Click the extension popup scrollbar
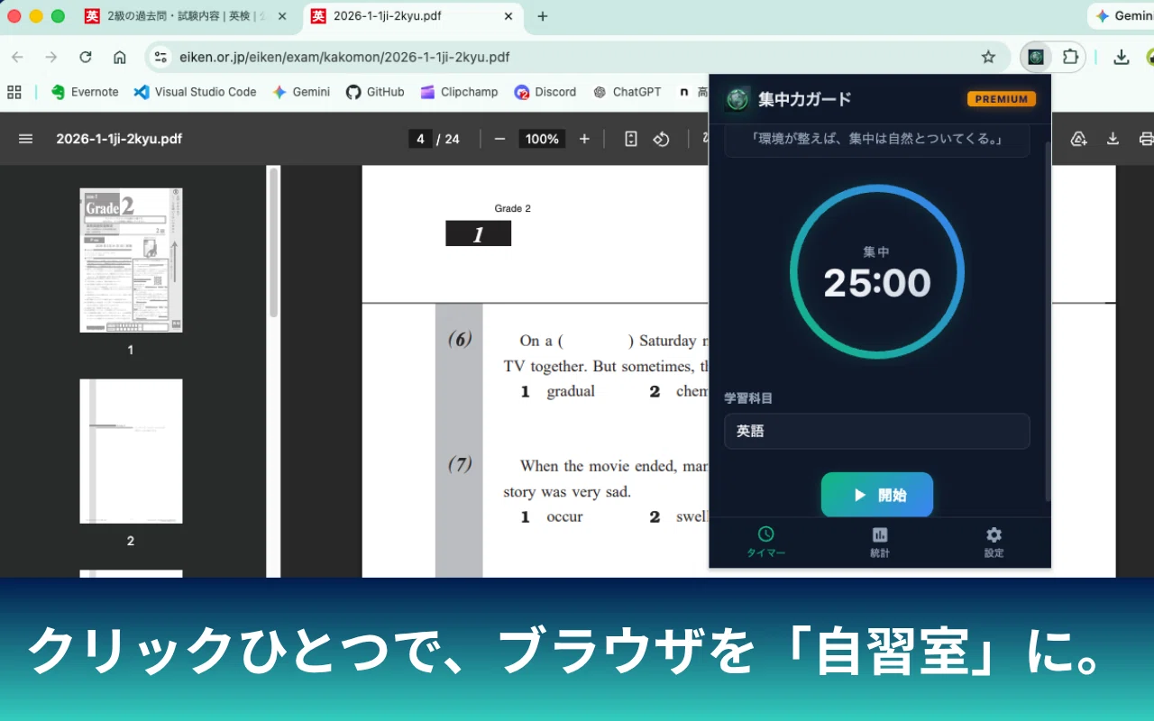 1048,320
